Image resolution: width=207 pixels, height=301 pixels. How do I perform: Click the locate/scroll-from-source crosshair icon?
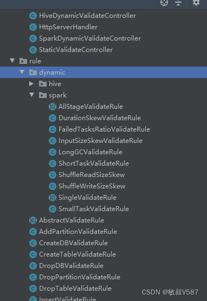click(x=164, y=3)
